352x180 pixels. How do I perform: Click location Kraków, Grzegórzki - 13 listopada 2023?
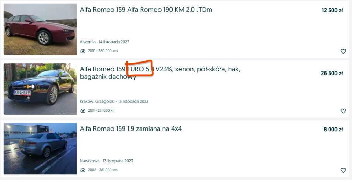coord(114,101)
